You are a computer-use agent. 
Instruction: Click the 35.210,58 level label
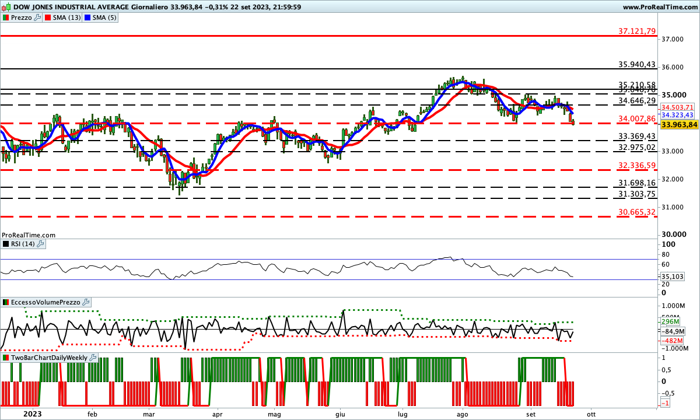637,85
